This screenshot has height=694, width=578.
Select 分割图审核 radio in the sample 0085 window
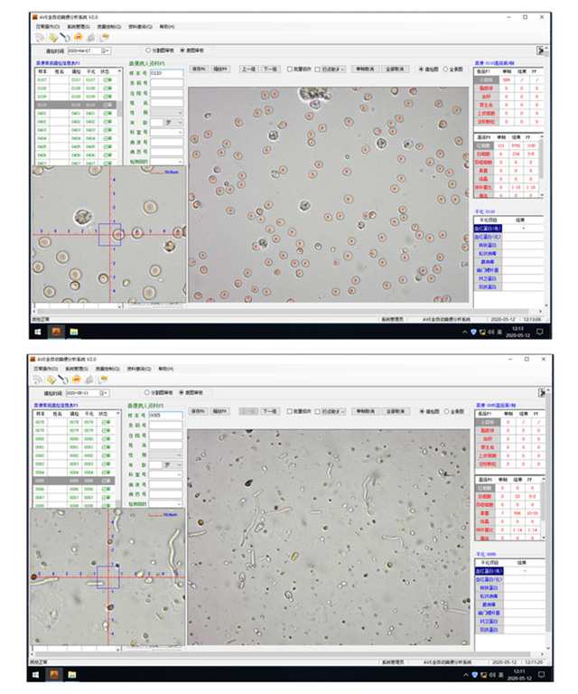click(x=147, y=392)
